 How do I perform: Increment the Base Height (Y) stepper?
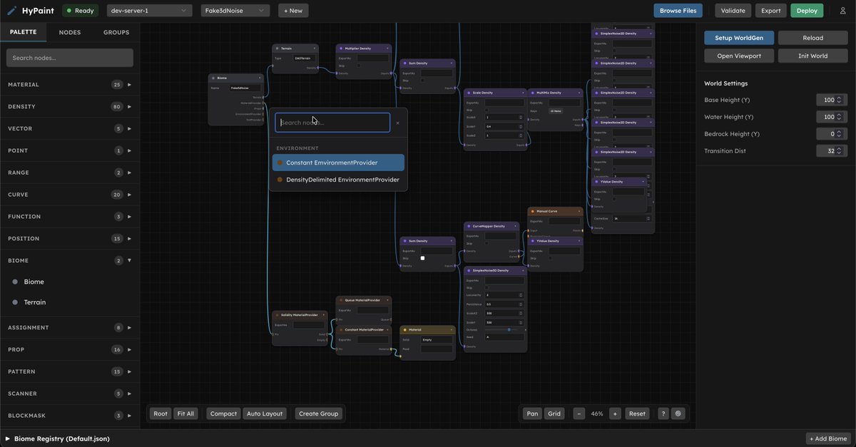click(840, 98)
